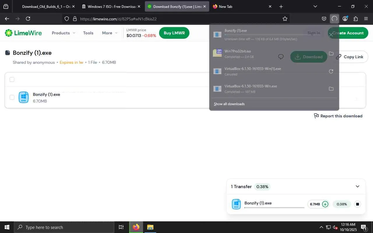The image size is (373, 233).
Task: Cancel the Bonzify (1).exe download in panel
Action: point(331,34)
